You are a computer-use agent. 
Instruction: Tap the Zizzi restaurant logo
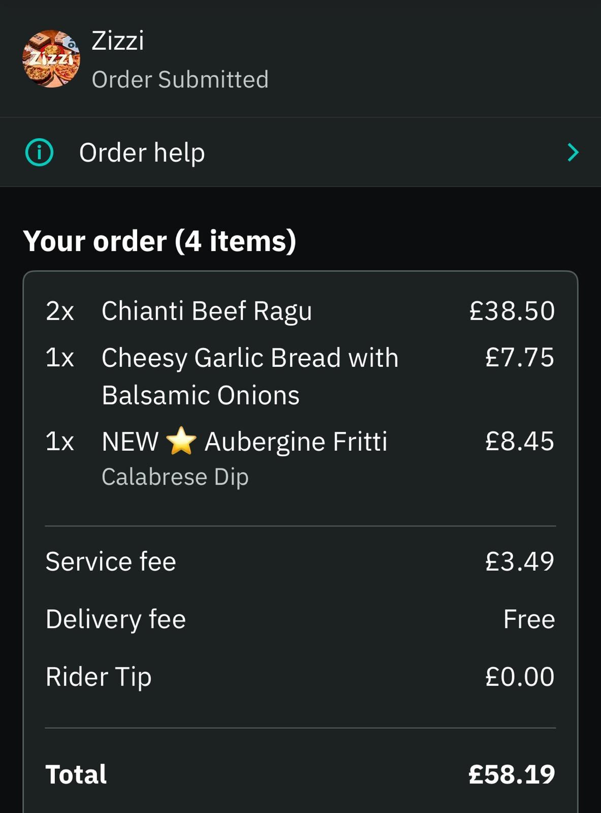(51, 58)
